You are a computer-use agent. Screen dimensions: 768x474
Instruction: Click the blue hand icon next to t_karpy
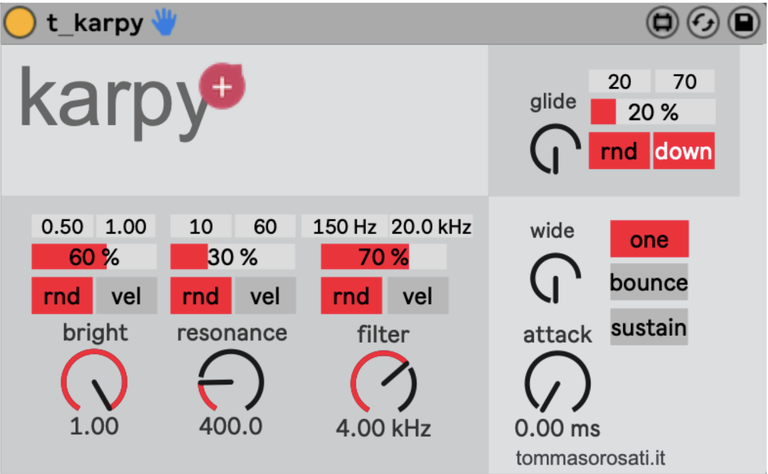tap(165, 23)
